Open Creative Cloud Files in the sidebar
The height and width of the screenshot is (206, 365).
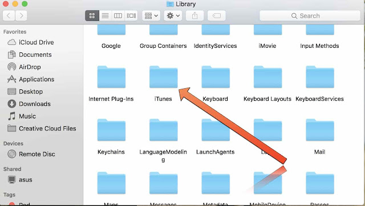click(42, 129)
